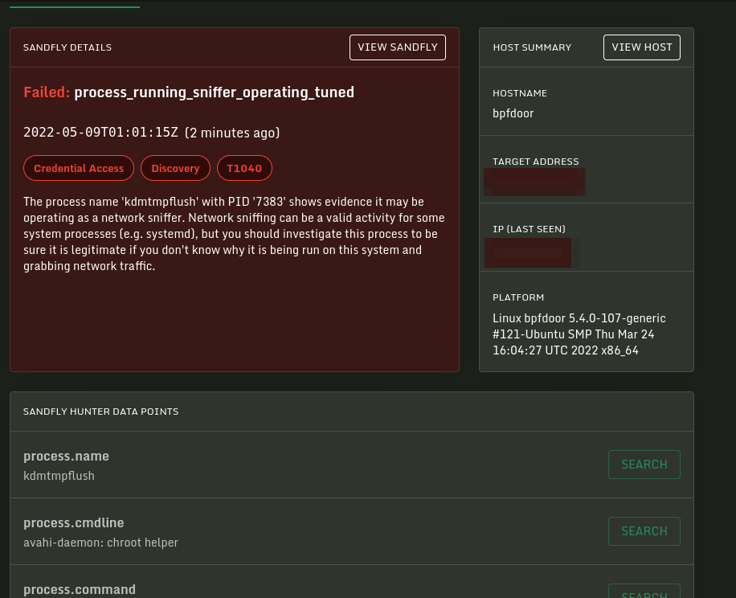
Task: Open the T1040 technique tag
Action: (244, 168)
